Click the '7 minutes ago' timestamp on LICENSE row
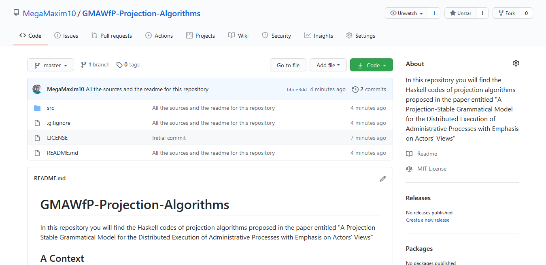546x265 pixels. 368,138
